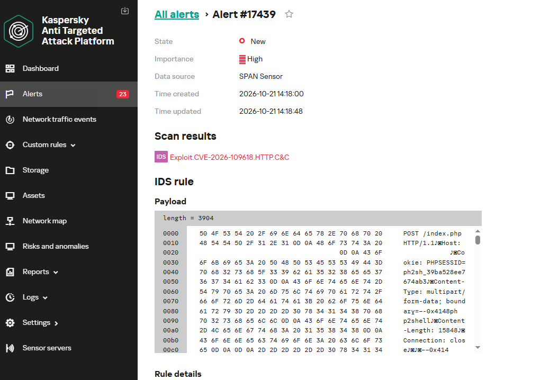This screenshot has height=380, width=559.
Task: Expand the Logs submenu chevron
Action: click(45, 297)
